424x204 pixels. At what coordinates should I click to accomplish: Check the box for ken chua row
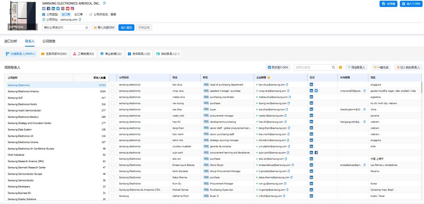[x=113, y=85]
